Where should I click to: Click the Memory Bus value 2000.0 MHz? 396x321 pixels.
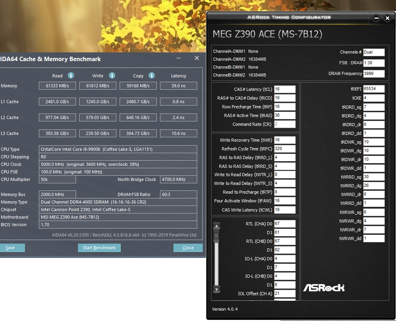57,194
